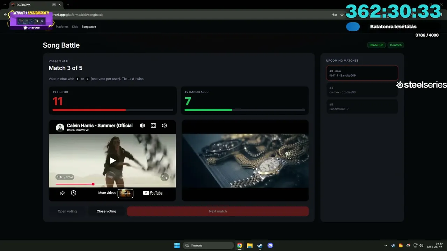Click the Close voting button
Screen dimensions: 447x251
click(106, 211)
